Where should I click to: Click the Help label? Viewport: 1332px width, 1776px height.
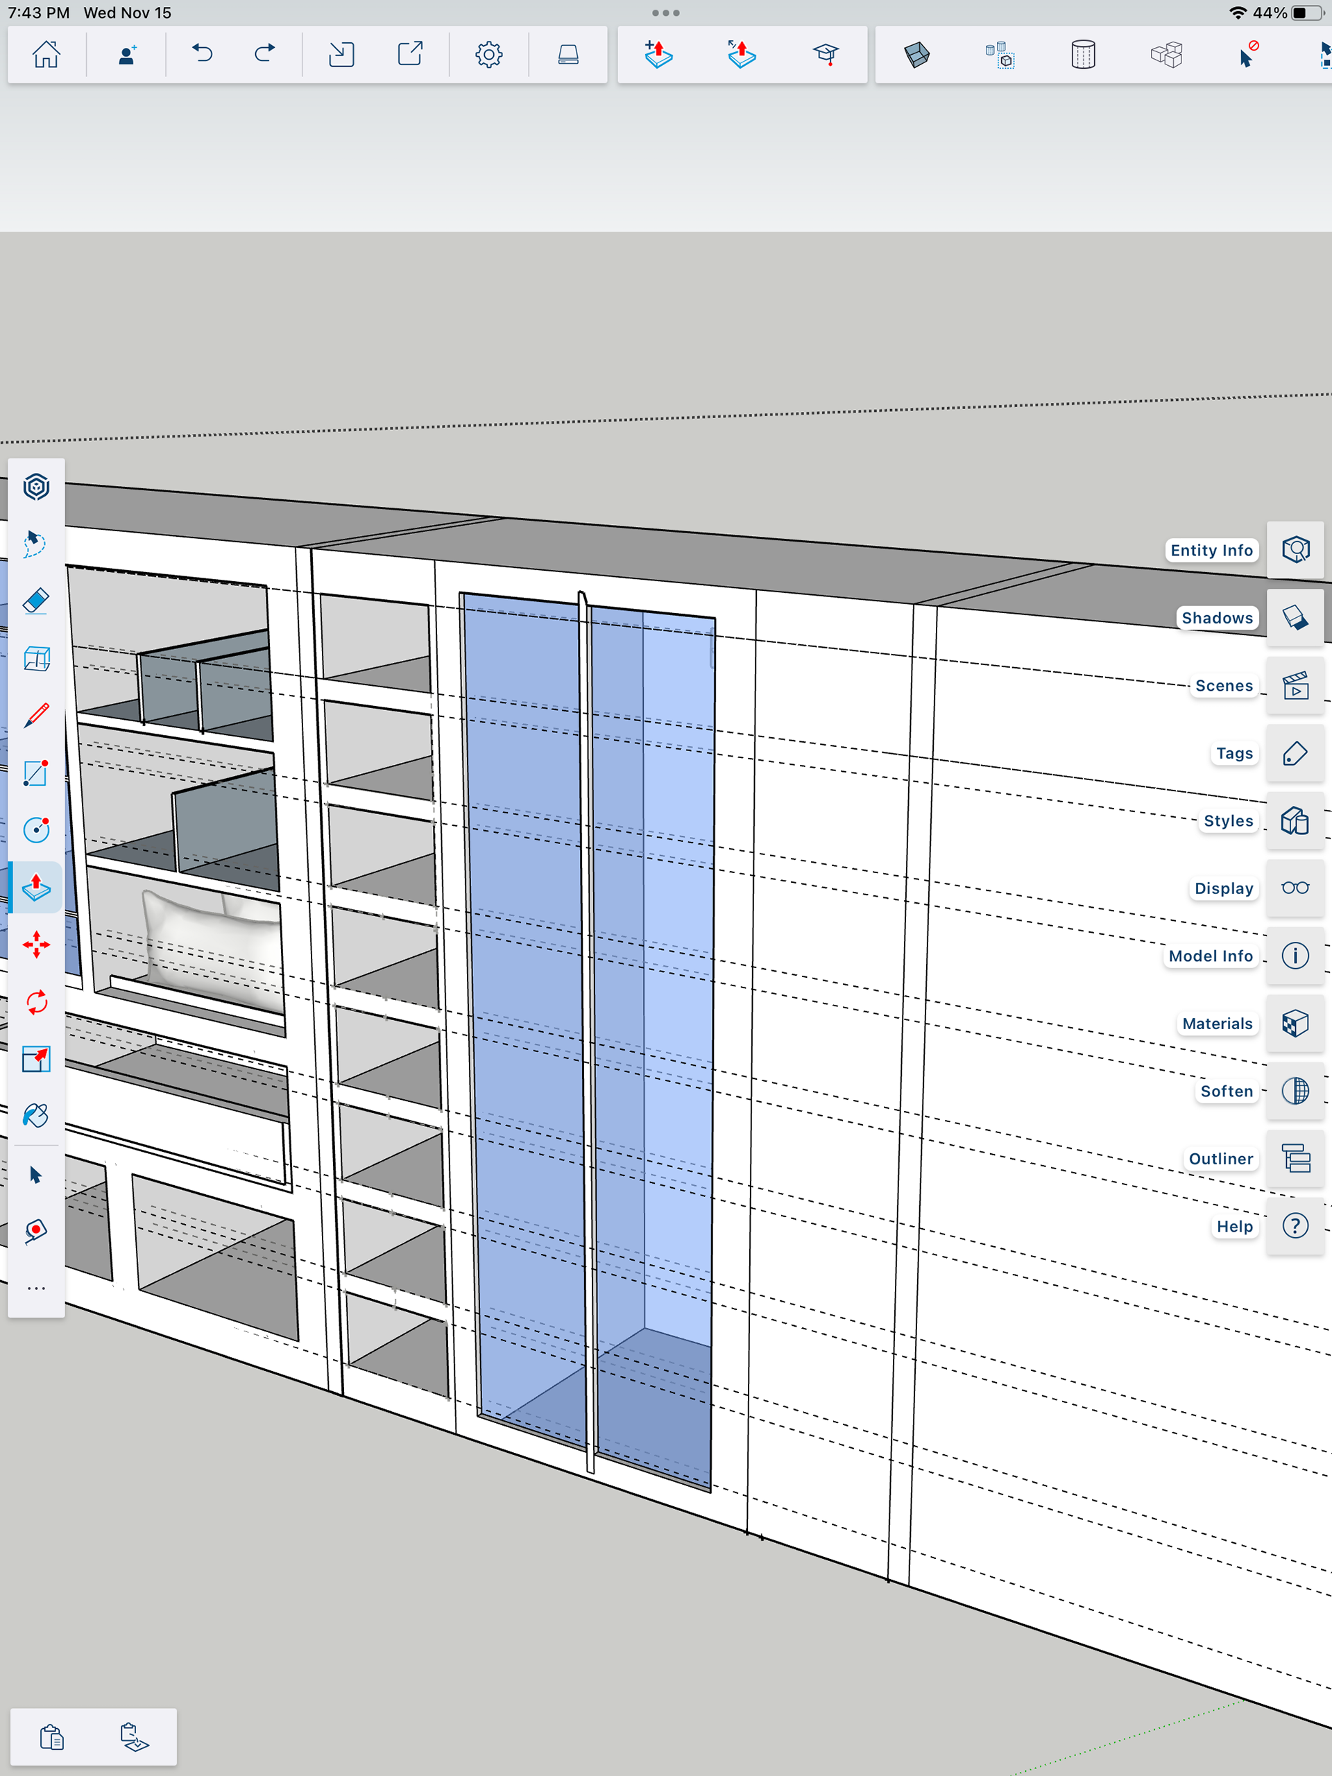(x=1233, y=1226)
